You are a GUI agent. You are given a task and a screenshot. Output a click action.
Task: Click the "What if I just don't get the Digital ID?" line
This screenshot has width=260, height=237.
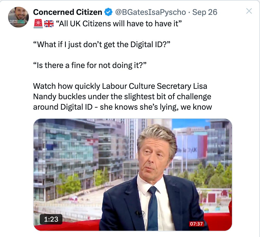tap(102, 45)
